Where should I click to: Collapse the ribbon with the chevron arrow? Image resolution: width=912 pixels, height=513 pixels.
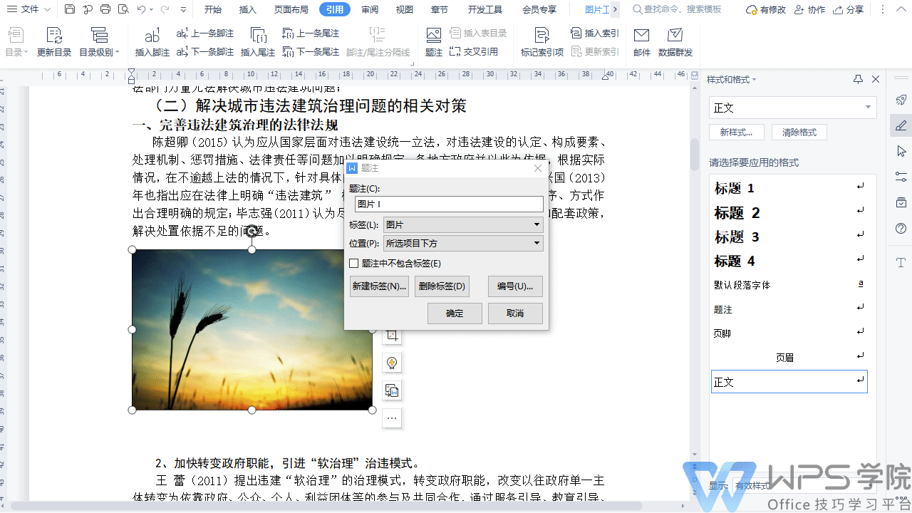(900, 10)
